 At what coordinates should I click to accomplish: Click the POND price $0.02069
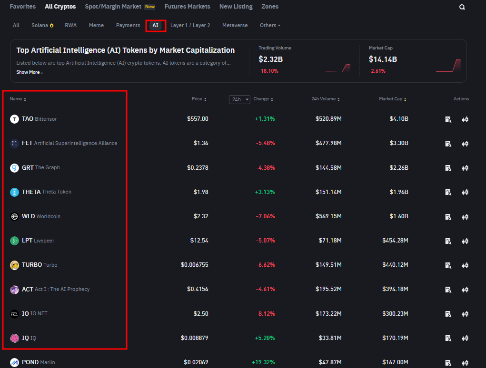[x=196, y=362]
